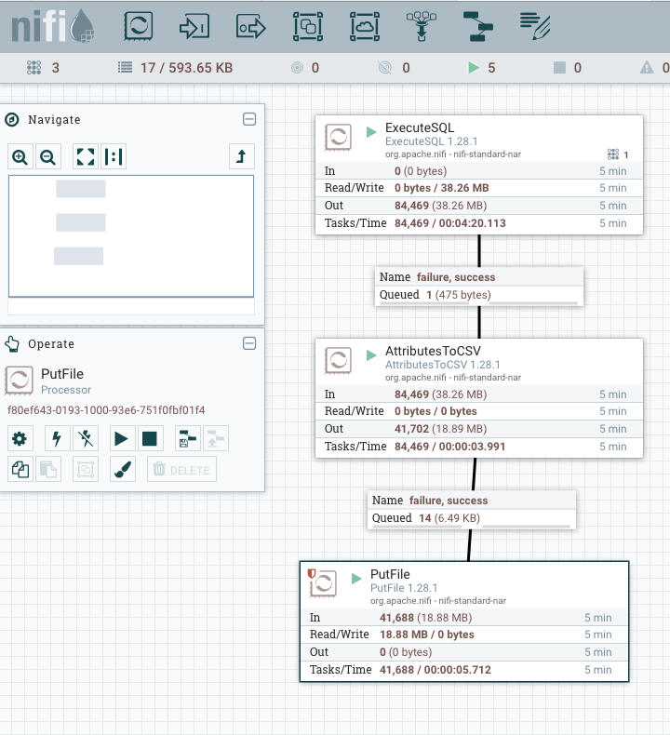670x735 pixels.
Task: Click the invalid components warning icon
Action: [x=647, y=68]
